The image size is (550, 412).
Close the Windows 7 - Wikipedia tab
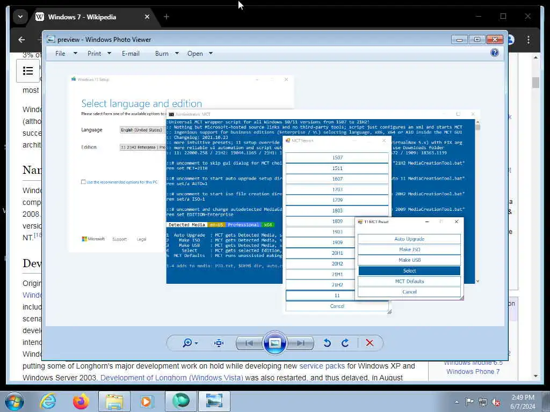point(147,17)
